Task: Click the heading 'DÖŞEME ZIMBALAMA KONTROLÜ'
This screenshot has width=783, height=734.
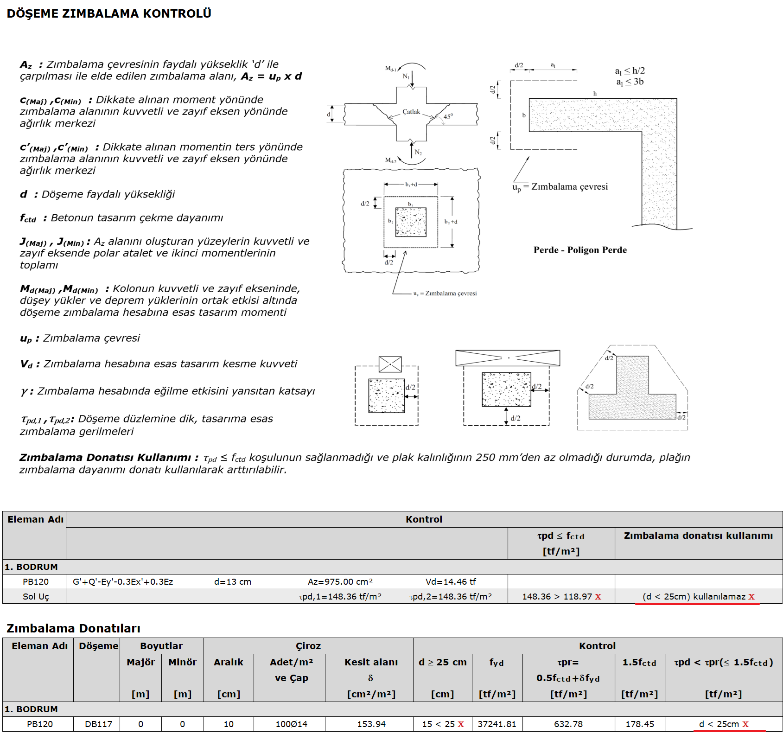Action: click(x=109, y=13)
